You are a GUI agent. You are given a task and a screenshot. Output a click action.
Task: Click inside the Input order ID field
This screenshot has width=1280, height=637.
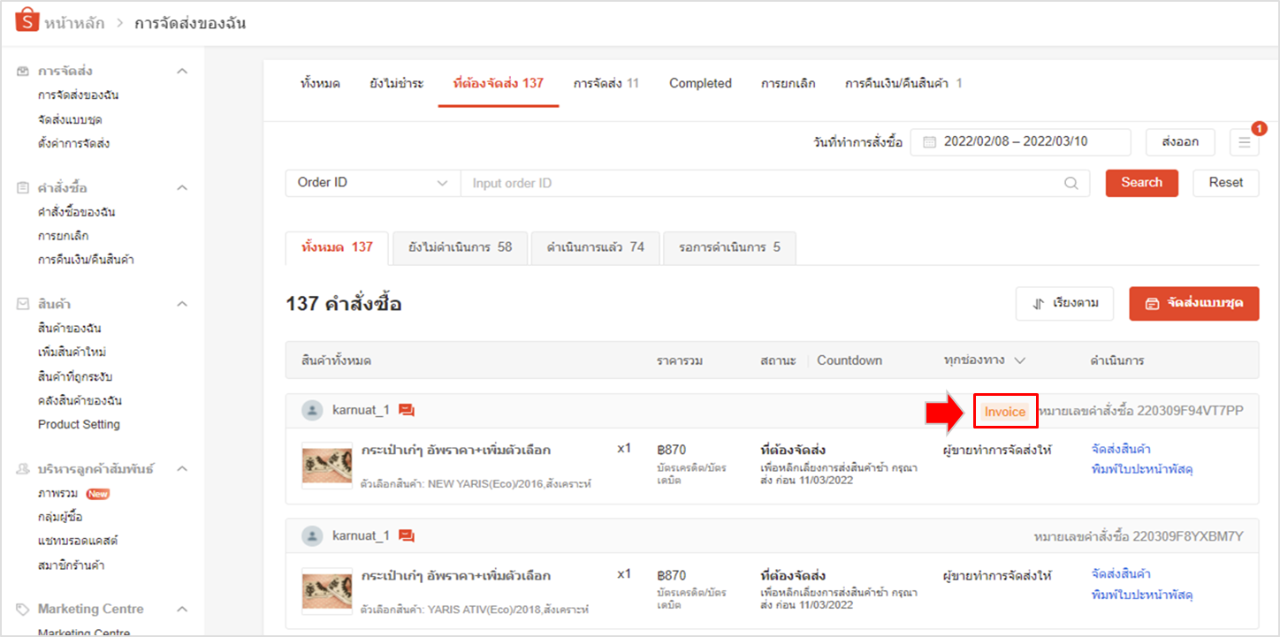tap(707, 183)
